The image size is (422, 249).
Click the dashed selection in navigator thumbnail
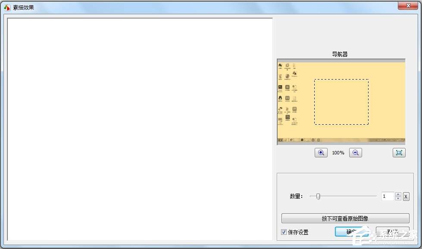pyautogui.click(x=341, y=102)
